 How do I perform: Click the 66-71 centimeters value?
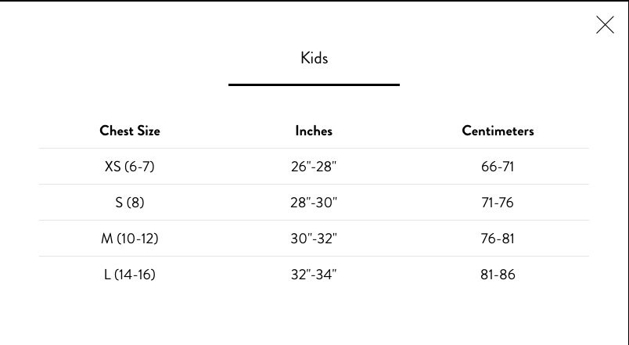498,167
